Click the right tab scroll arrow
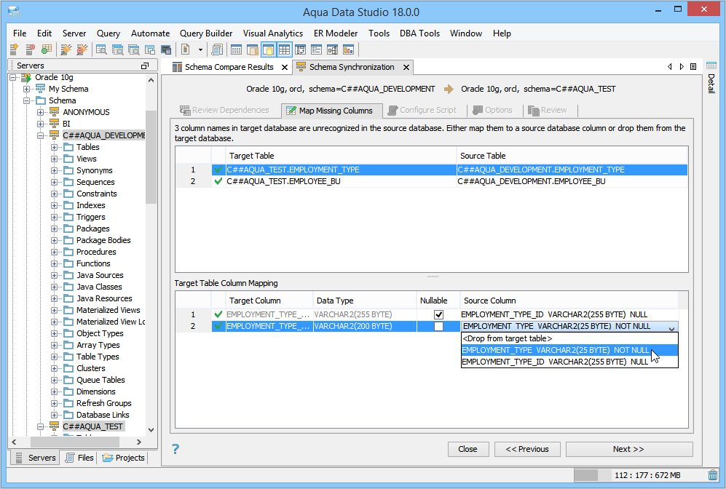726x489 pixels. click(682, 67)
